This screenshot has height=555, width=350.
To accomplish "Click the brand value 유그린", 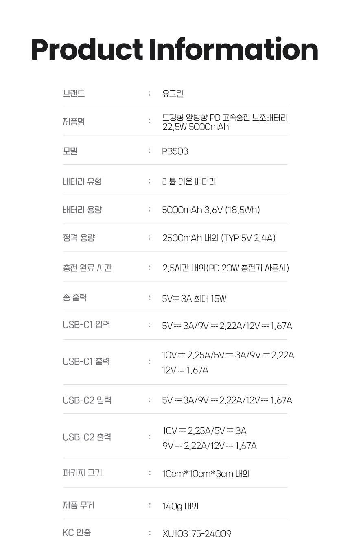I will (173, 94).
